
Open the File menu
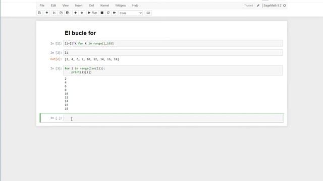(x=42, y=6)
